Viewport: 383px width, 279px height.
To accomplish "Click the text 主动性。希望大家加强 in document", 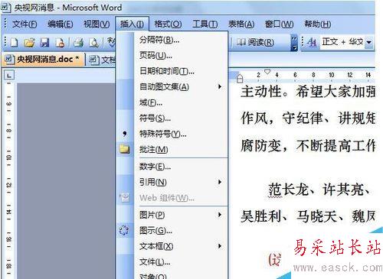I will coord(308,92).
